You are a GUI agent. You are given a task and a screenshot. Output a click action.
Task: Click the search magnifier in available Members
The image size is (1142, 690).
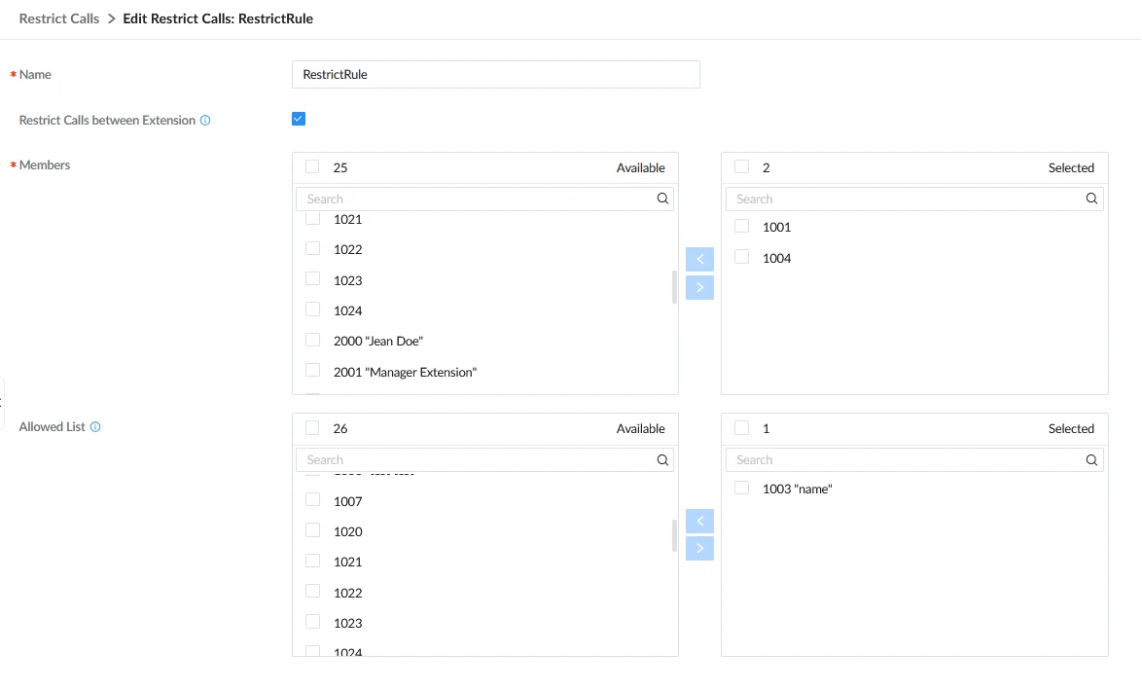[x=662, y=199]
